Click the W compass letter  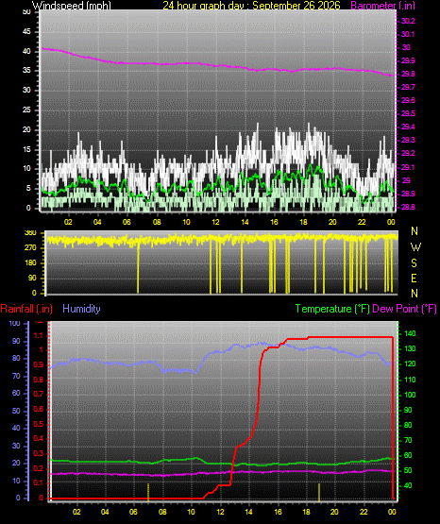coord(415,247)
